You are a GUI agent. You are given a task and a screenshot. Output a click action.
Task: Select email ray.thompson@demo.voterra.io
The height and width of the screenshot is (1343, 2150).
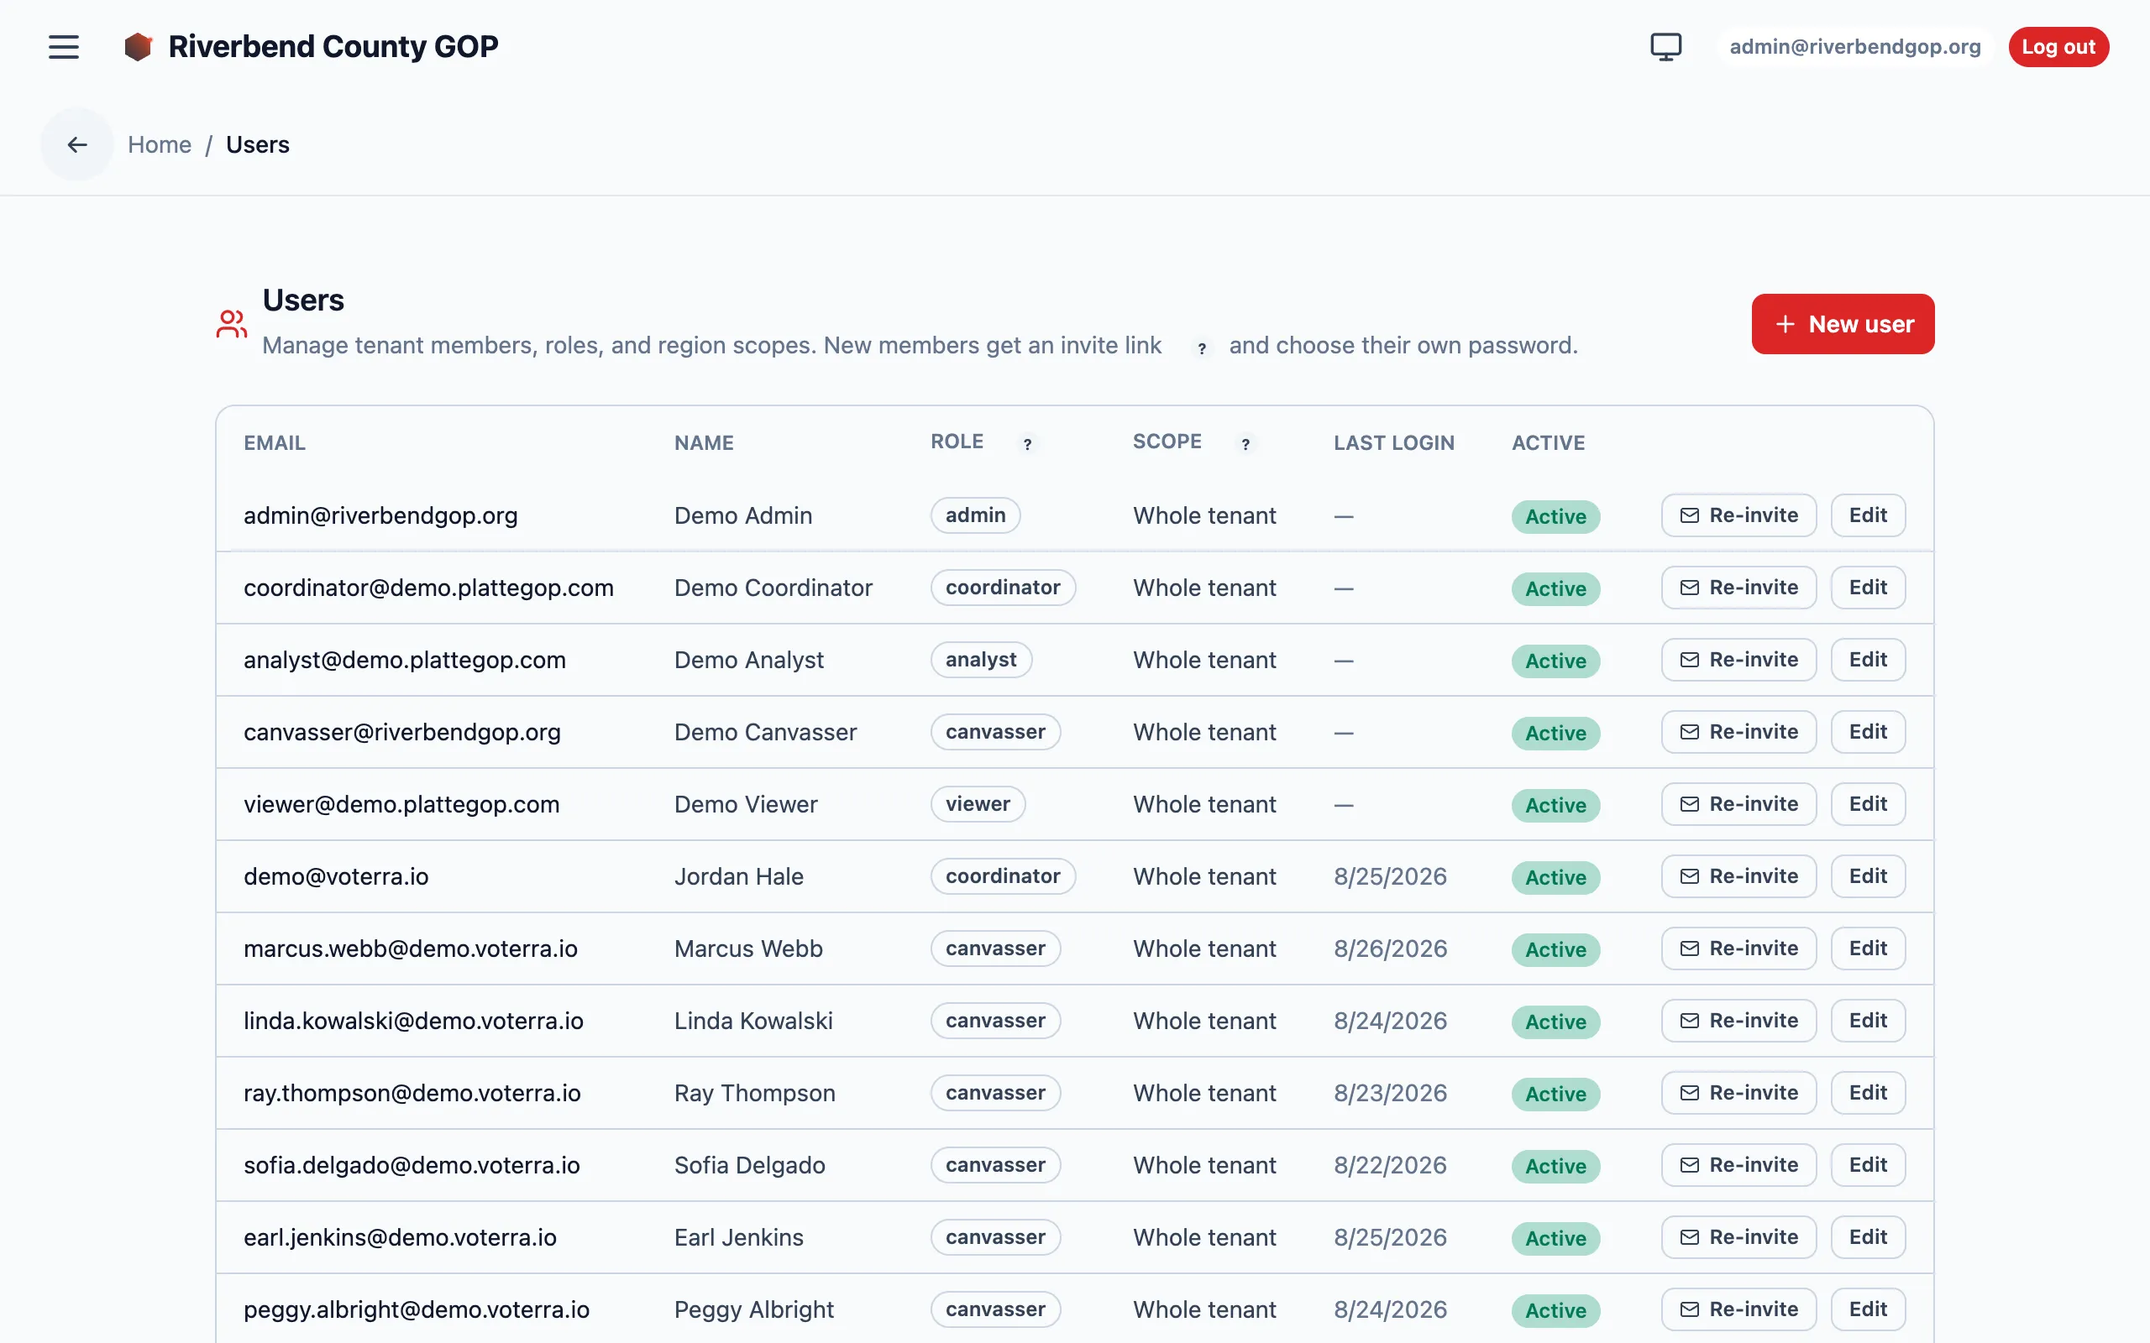(412, 1094)
